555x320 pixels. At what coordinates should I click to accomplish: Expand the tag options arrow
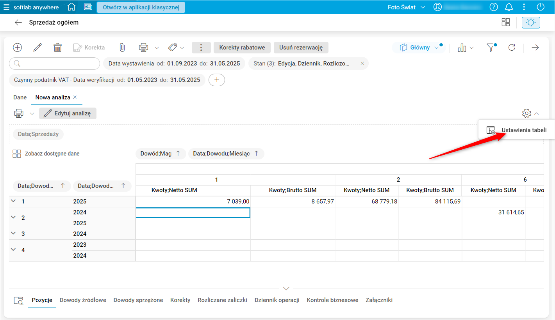(182, 48)
